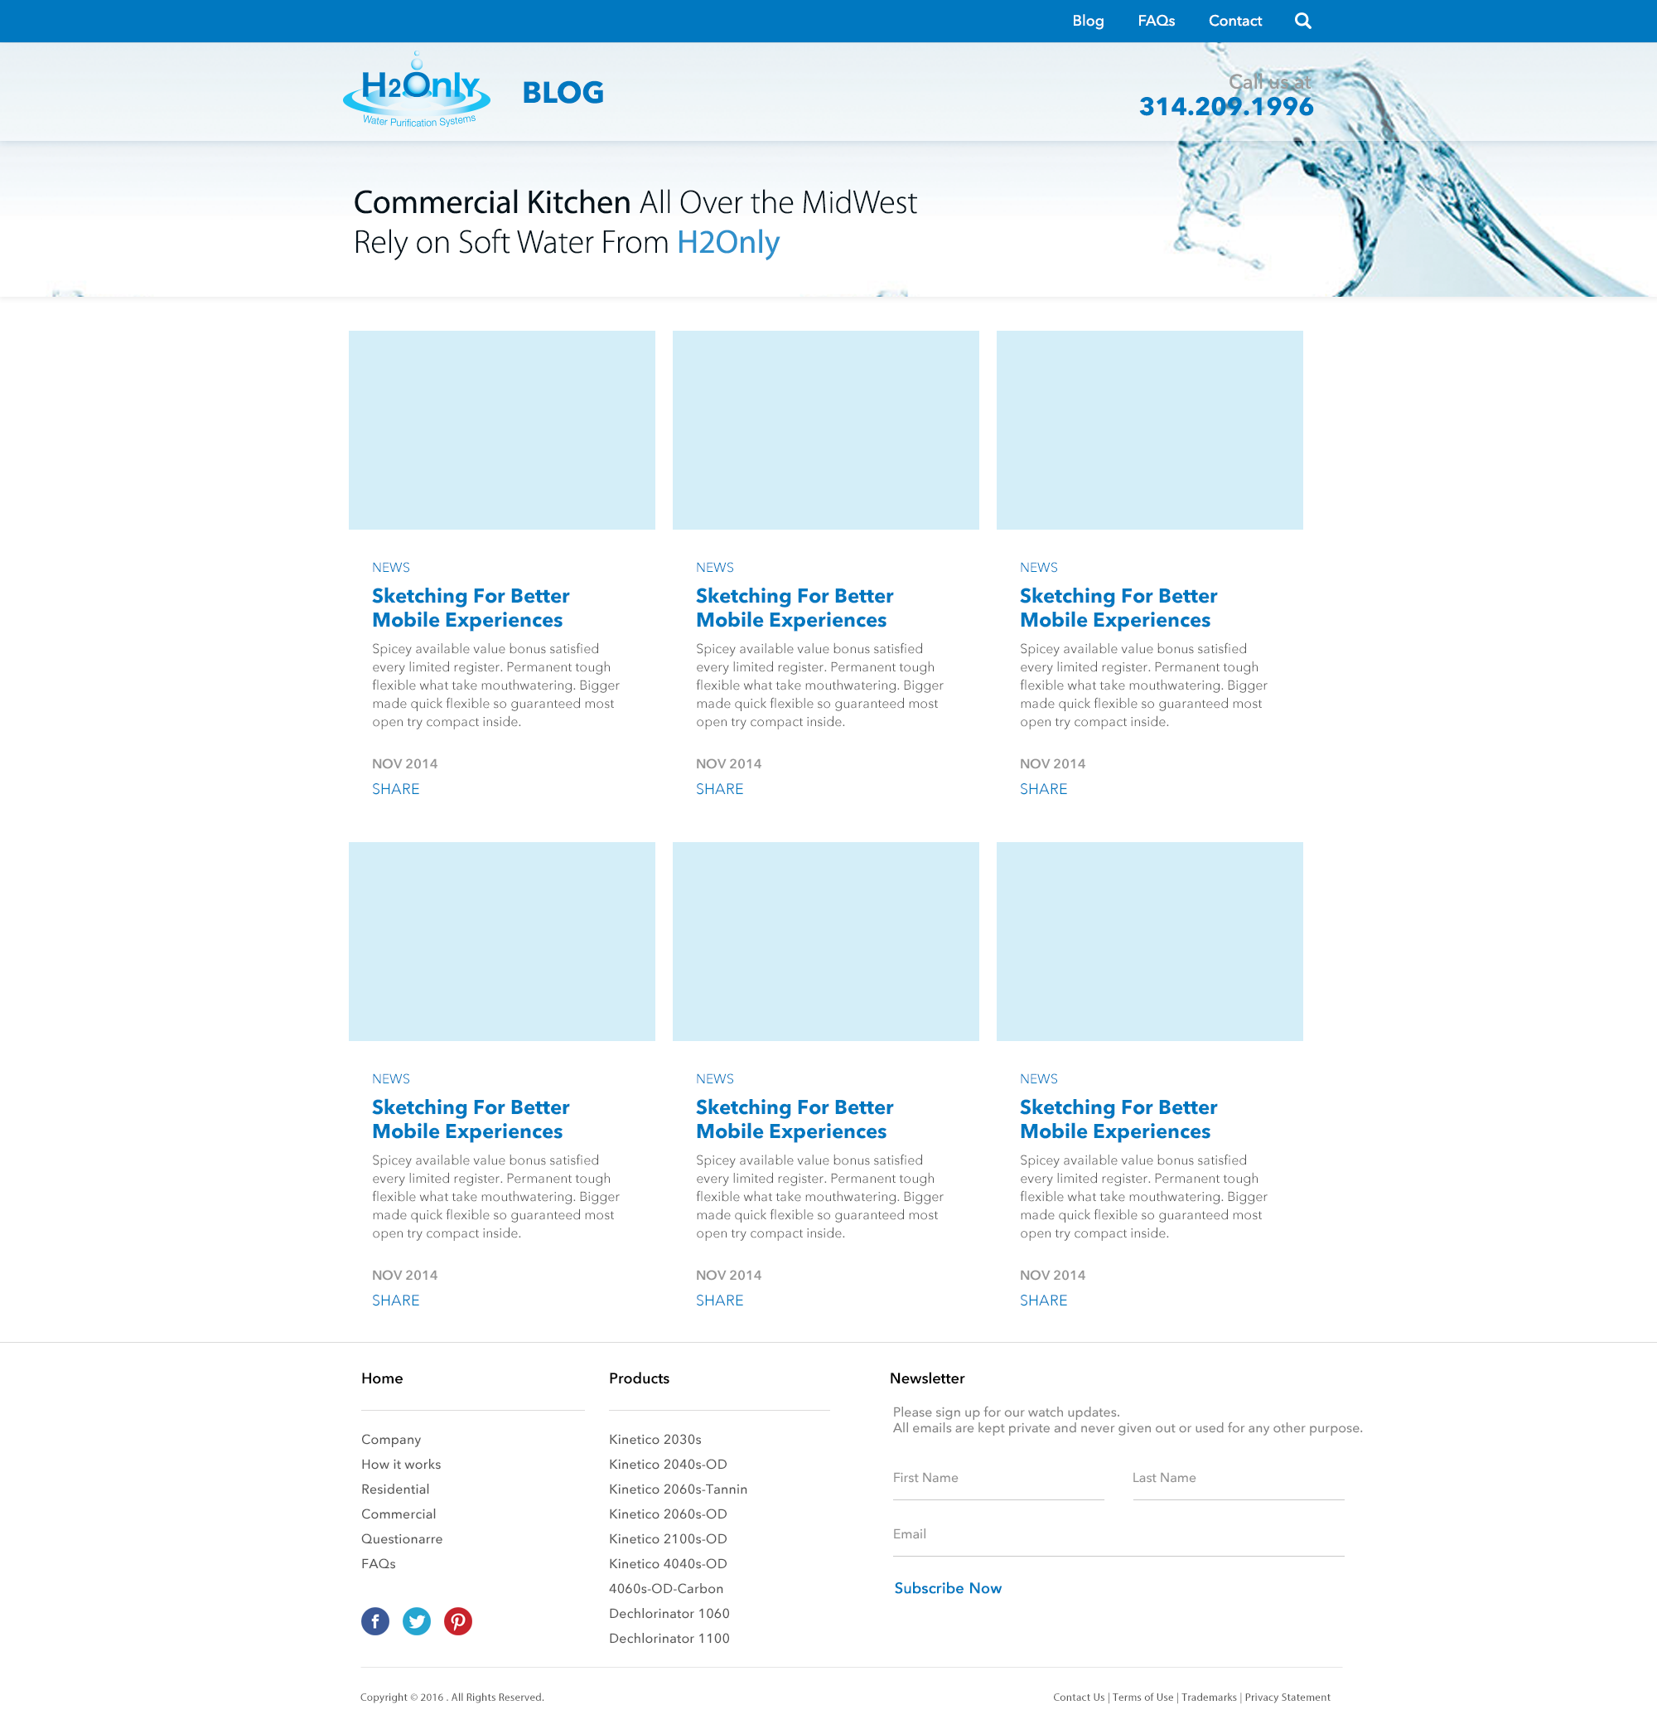1657x1734 pixels.
Task: Open middle card's thumbnail in top row
Action: pyautogui.click(x=826, y=430)
